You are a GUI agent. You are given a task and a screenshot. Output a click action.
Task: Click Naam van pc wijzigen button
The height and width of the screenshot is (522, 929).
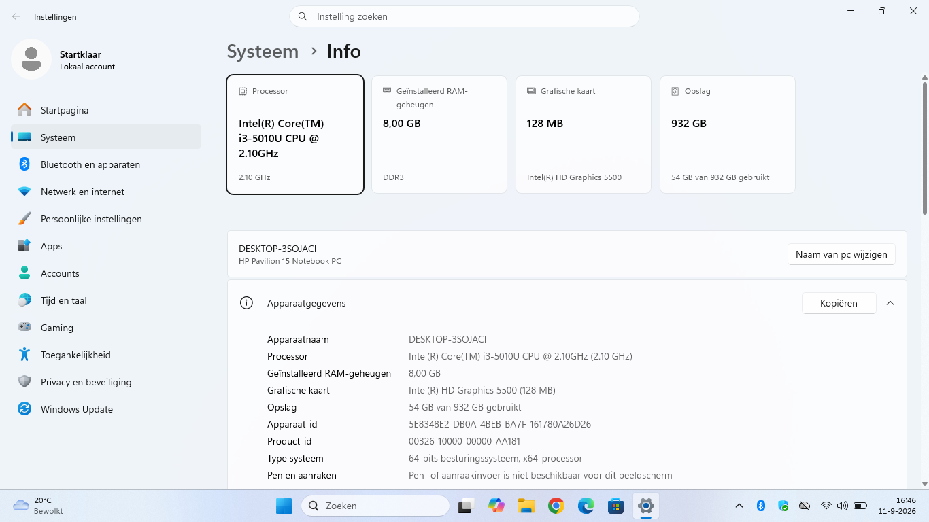point(841,254)
